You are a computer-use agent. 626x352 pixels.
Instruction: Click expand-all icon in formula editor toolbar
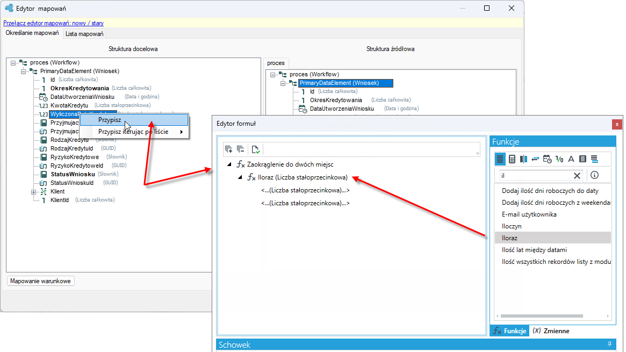click(229, 149)
